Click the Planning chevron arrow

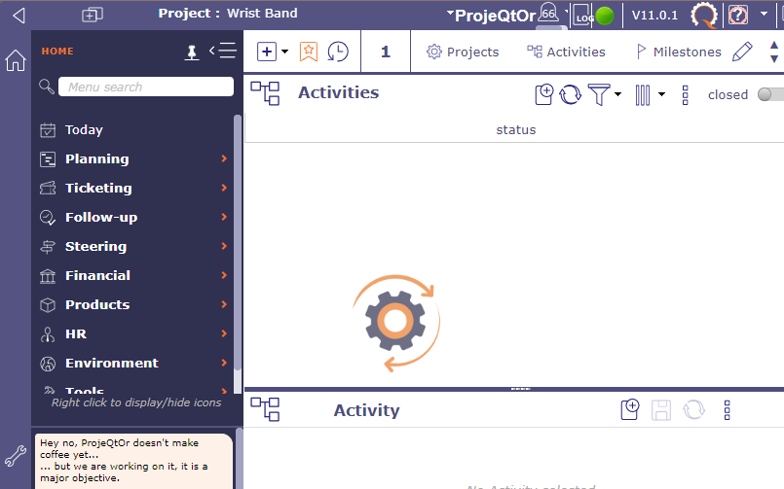point(224,158)
